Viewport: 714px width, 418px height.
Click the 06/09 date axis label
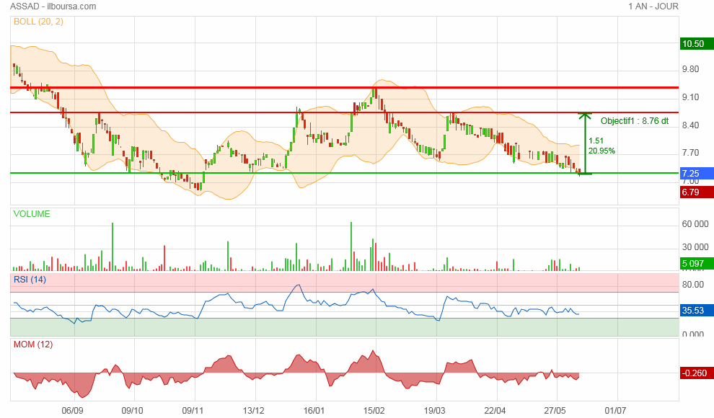[72, 411]
